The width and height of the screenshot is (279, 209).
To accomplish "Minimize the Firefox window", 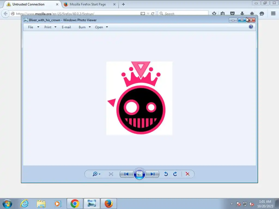I will (256, 3).
